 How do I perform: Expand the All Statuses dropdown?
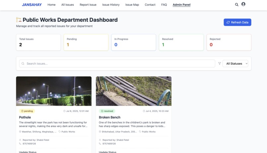click(x=235, y=64)
